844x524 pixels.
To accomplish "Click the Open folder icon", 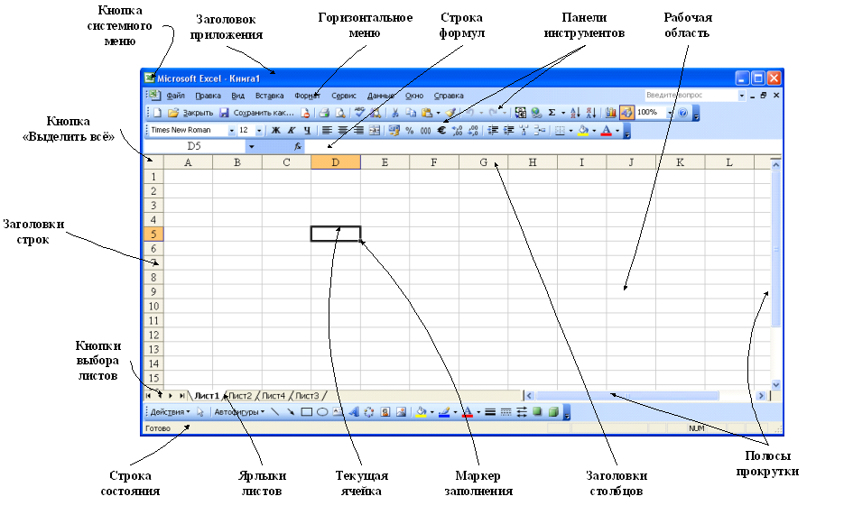I will click(172, 113).
